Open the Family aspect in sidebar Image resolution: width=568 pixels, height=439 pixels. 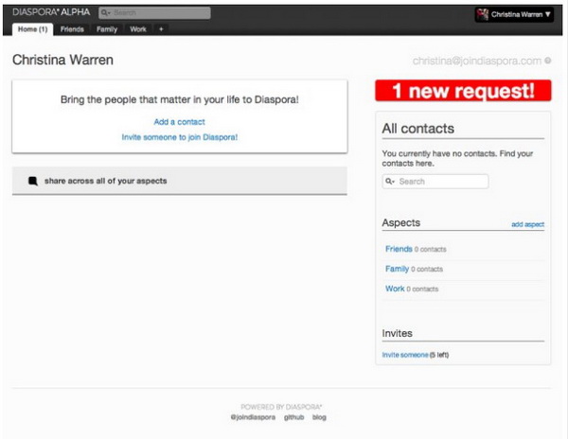tap(397, 269)
